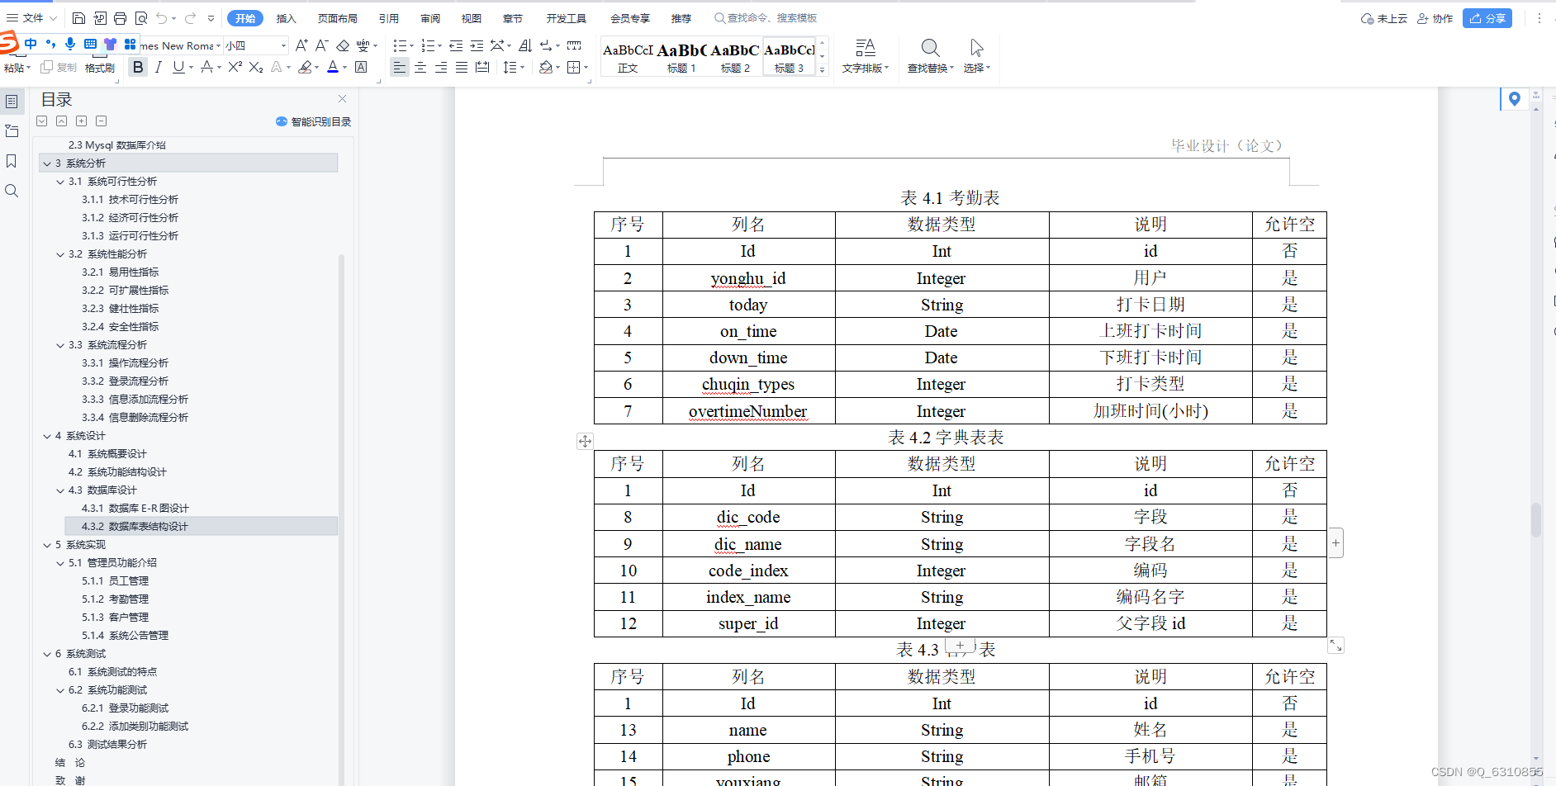Decrease paragraph indent
1556x786 pixels.
click(x=456, y=45)
